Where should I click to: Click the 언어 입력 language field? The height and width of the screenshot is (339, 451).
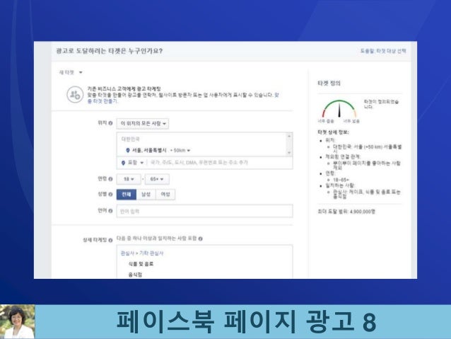click(x=205, y=211)
